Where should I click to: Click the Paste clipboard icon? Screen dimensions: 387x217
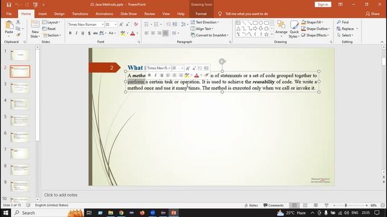[x=9, y=25]
